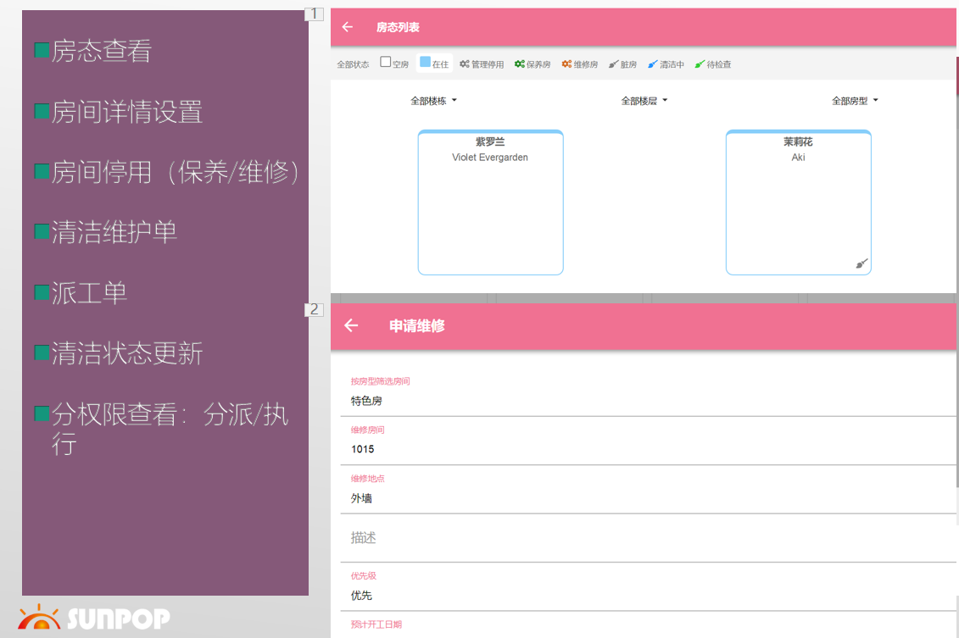959x638 pixels.
Task: Click the 派工单 bullet text
Action: [x=89, y=292]
